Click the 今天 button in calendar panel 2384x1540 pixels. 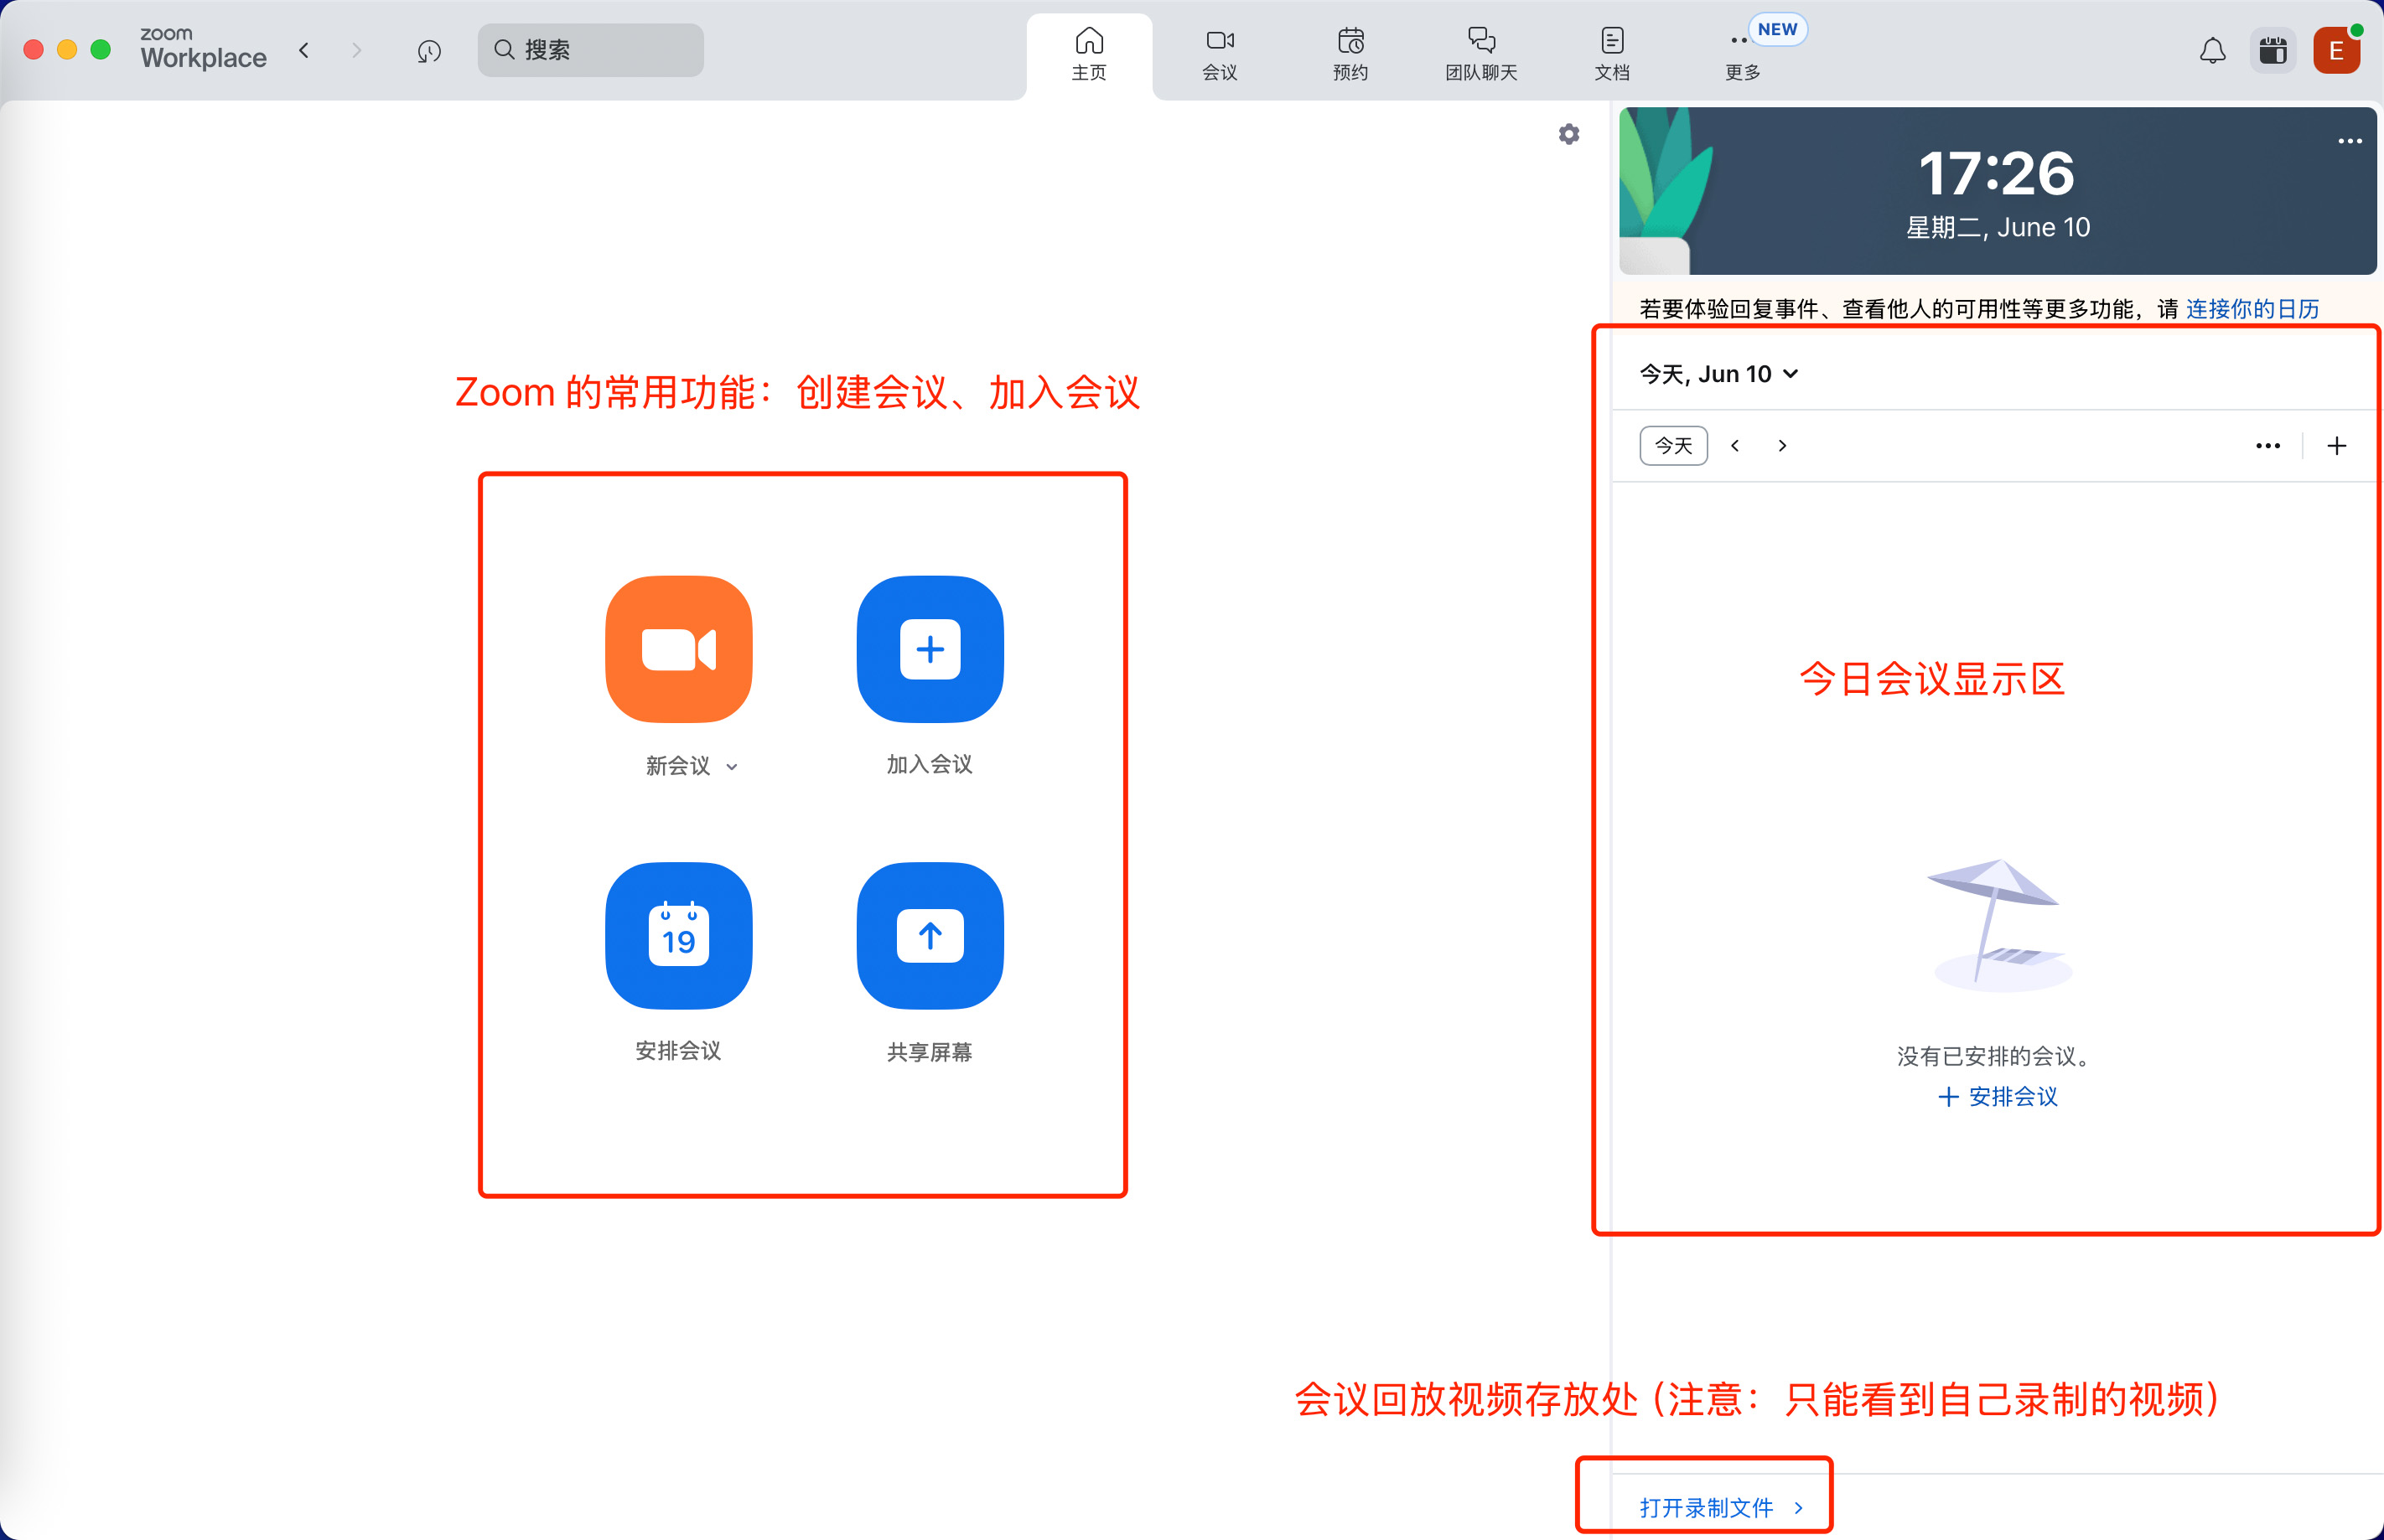(1674, 446)
